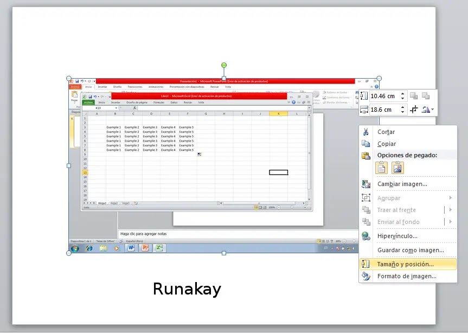Click Word icon in the pictured taskbar
The width and height of the screenshot is (468, 333).
(131, 248)
